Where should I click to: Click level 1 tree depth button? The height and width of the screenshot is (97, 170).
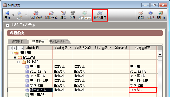(x=11, y=48)
